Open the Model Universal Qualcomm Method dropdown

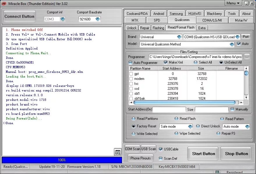(232, 44)
